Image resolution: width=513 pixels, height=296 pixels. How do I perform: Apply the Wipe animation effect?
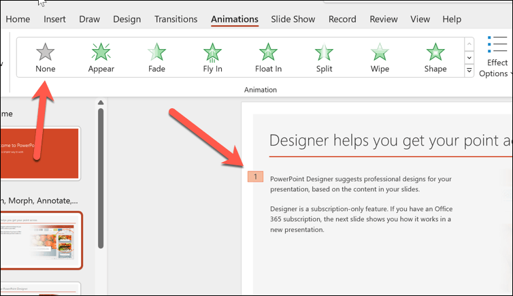[380, 58]
